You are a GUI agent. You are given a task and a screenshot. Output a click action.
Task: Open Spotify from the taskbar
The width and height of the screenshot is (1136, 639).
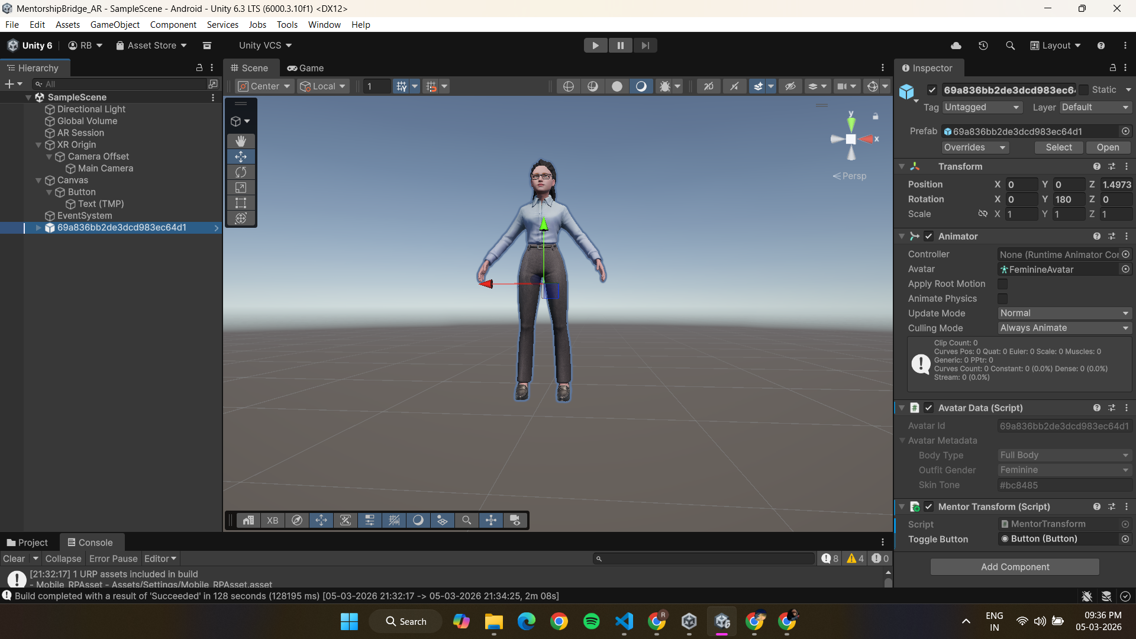(591, 621)
